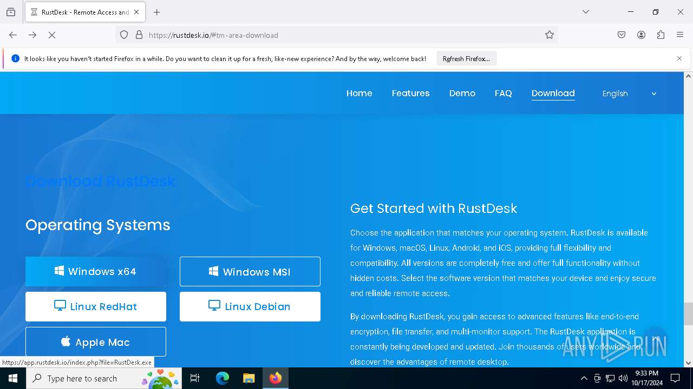Open the Windows Start menu
Viewport: 693px width, 389px height.
coord(13,378)
